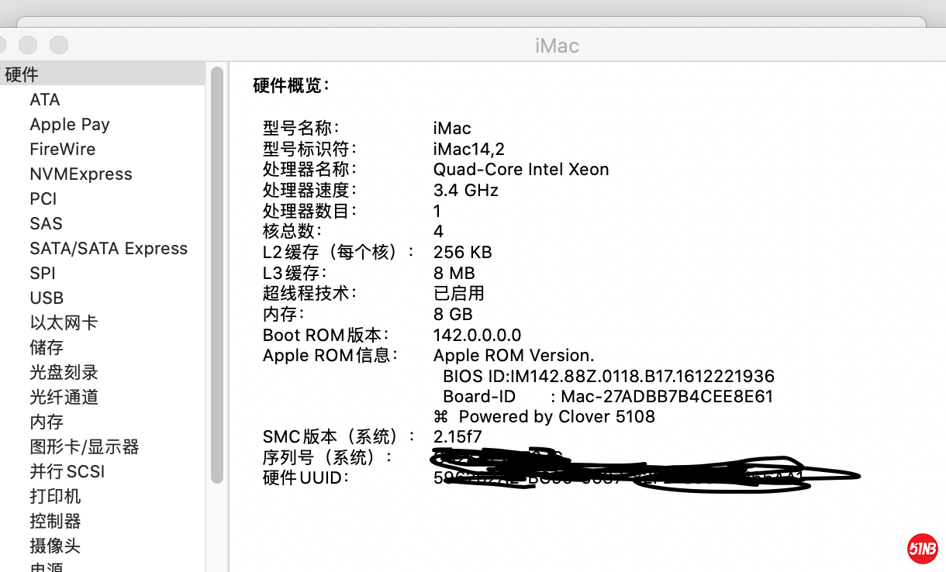
Task: Open 光盘刻录 section
Action: (x=64, y=372)
